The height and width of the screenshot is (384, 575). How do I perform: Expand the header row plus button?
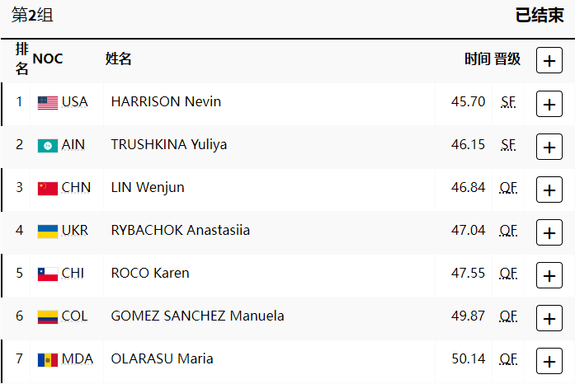tap(549, 60)
